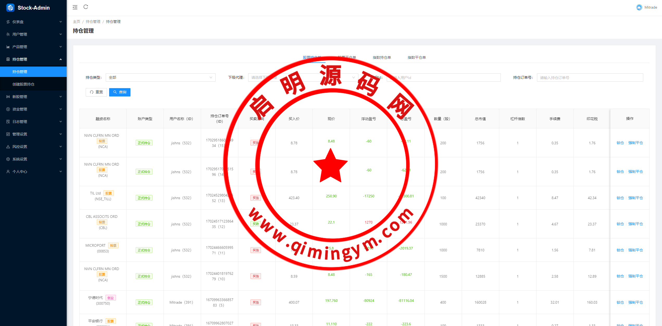Switch to the 指数持仓单 tab
This screenshot has width=662, height=326.
click(382, 57)
